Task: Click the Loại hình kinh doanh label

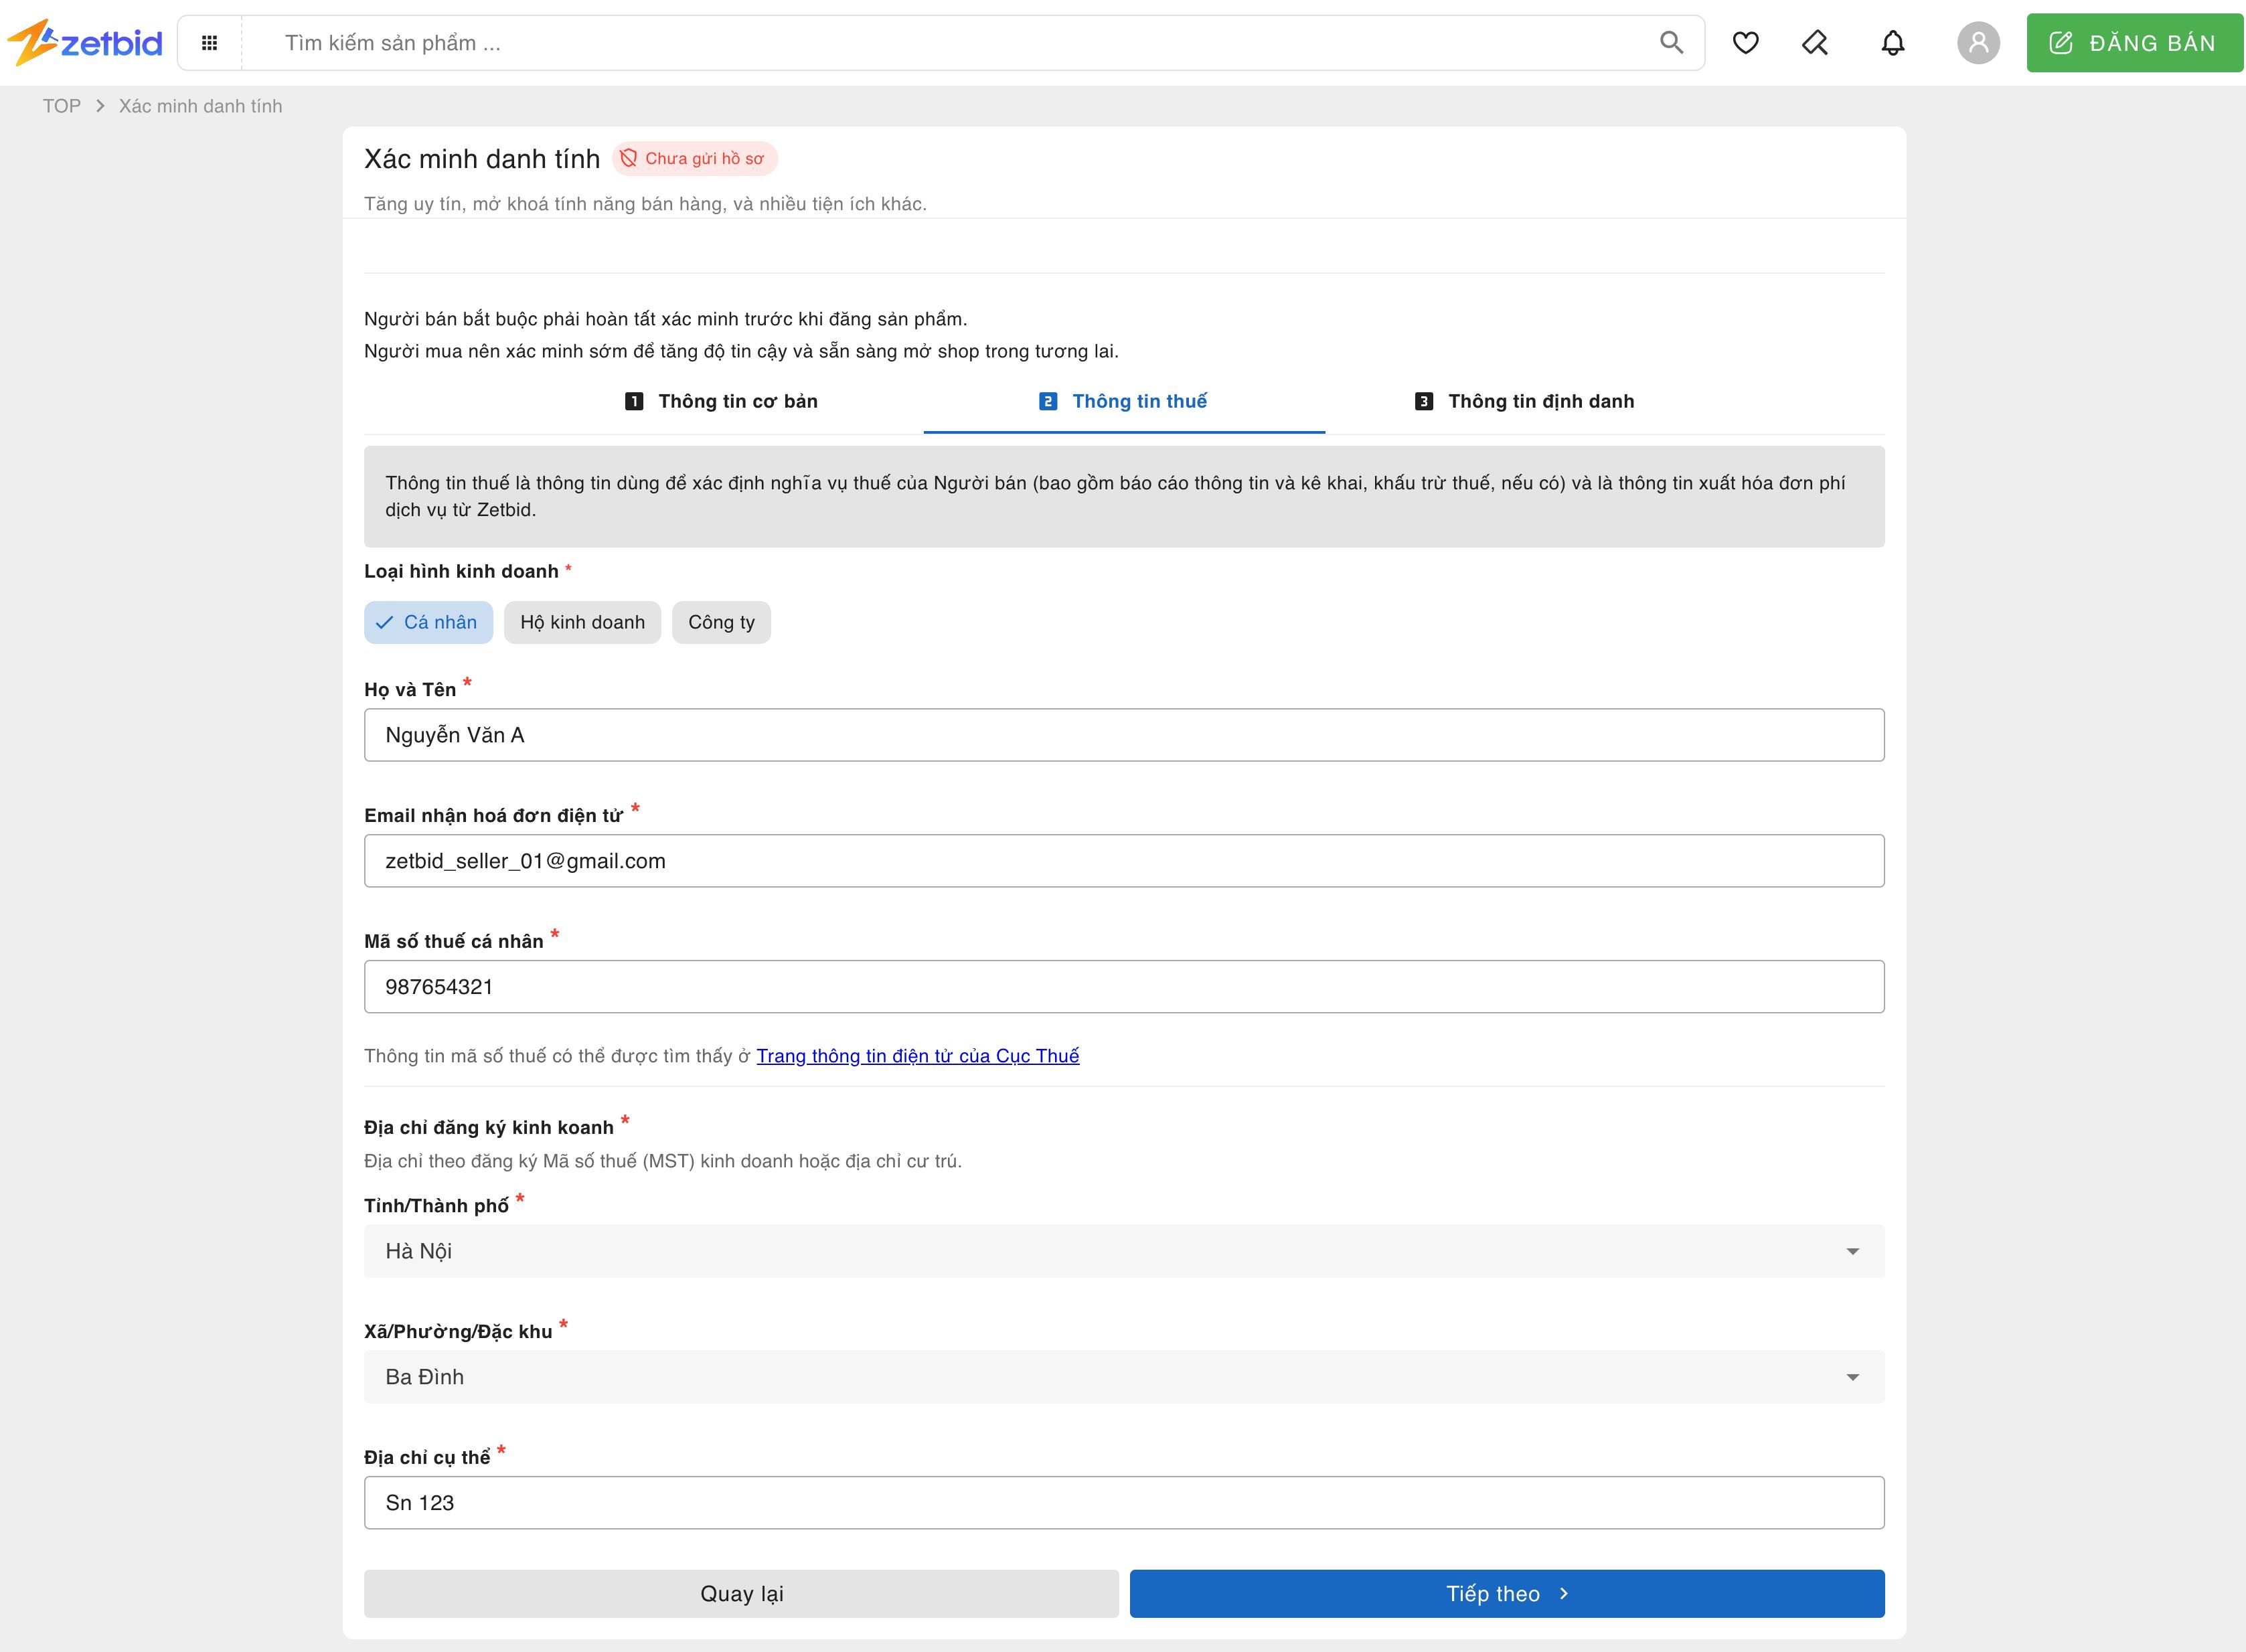Action: [461, 571]
